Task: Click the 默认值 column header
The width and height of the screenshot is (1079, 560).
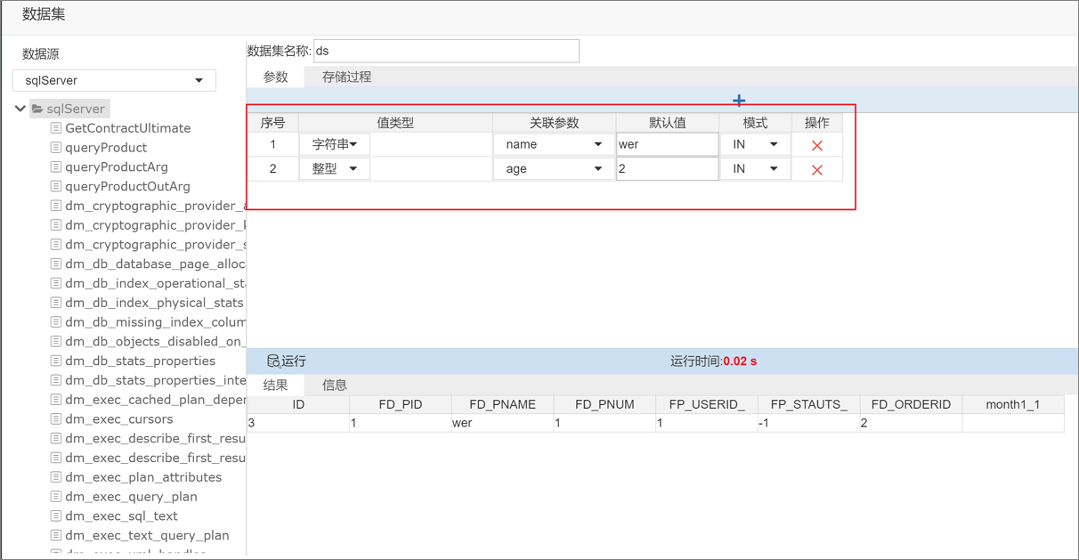Action: coord(667,123)
